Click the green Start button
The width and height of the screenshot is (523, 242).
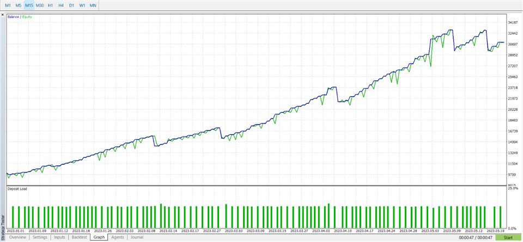point(508,238)
